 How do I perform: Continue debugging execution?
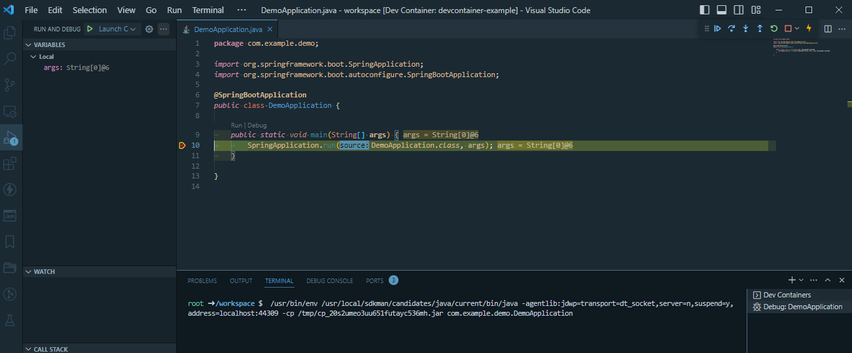pos(717,29)
